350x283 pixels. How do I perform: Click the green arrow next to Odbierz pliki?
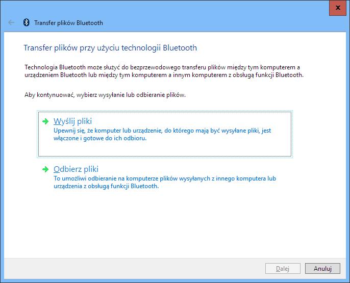pyautogui.click(x=45, y=169)
